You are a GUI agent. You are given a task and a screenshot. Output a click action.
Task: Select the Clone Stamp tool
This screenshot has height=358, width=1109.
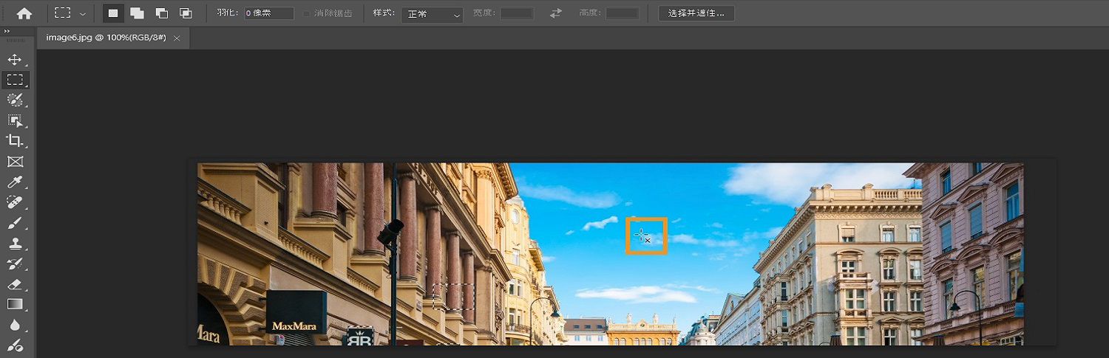coord(15,243)
